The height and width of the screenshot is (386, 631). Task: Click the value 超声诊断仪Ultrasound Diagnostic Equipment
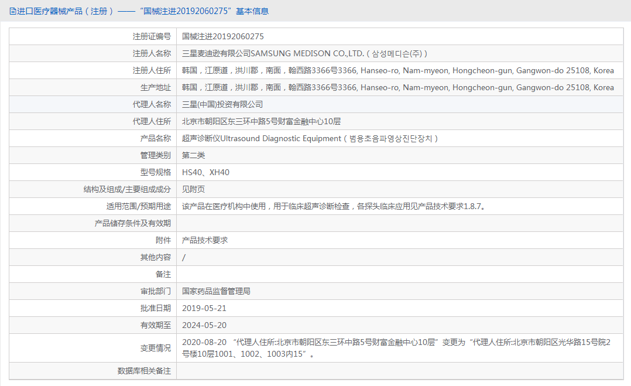[310, 138]
